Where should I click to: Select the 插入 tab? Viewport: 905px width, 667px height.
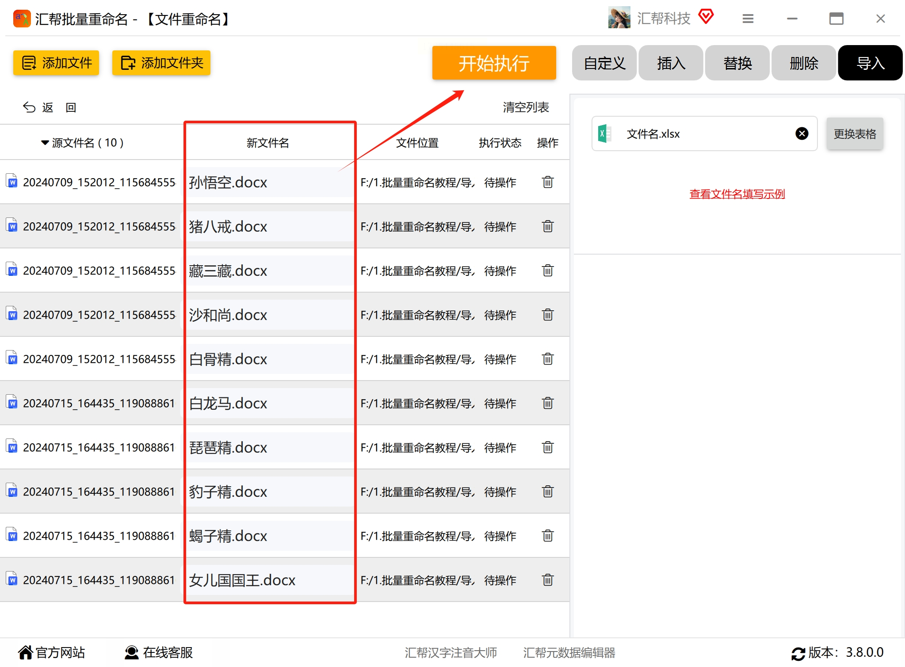click(671, 63)
